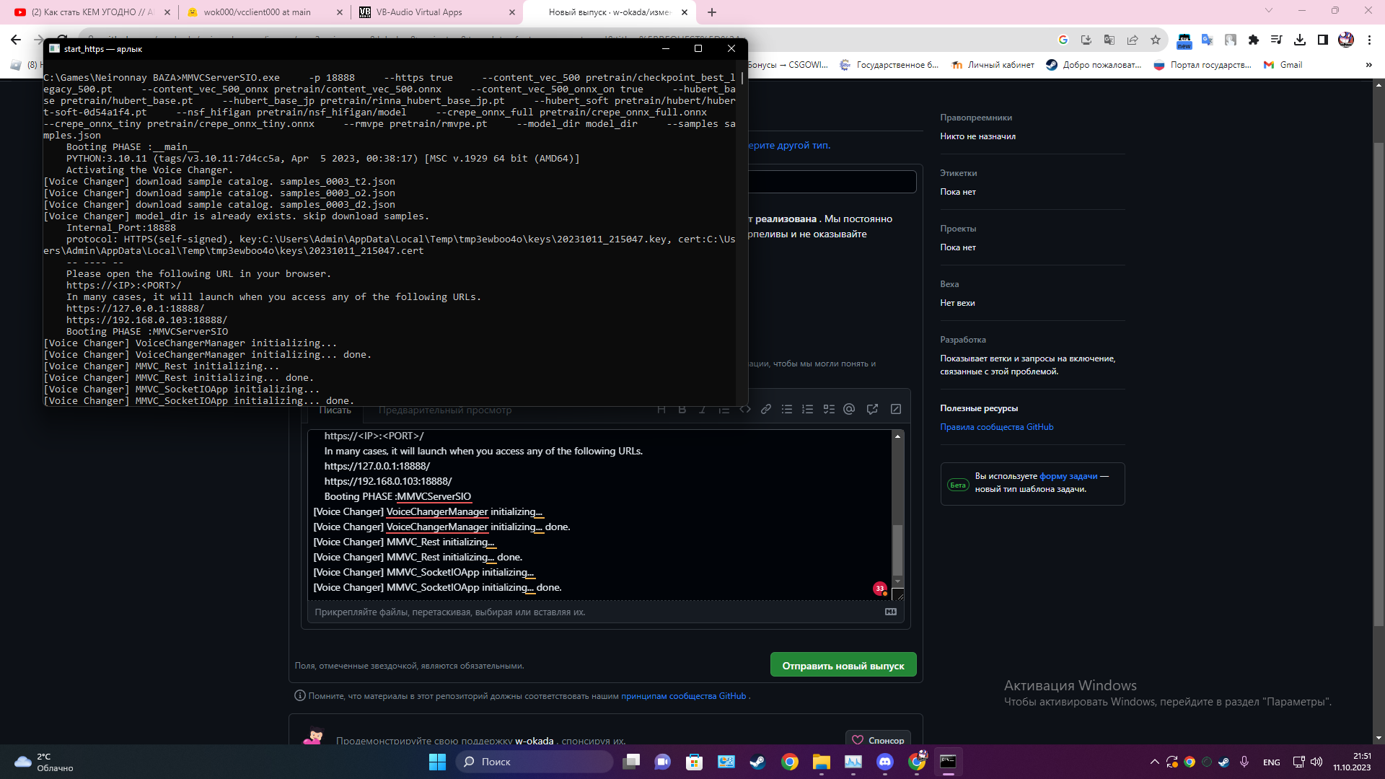The width and height of the screenshot is (1385, 779).
Task: Insert a heading with the H icon
Action: [661, 409]
